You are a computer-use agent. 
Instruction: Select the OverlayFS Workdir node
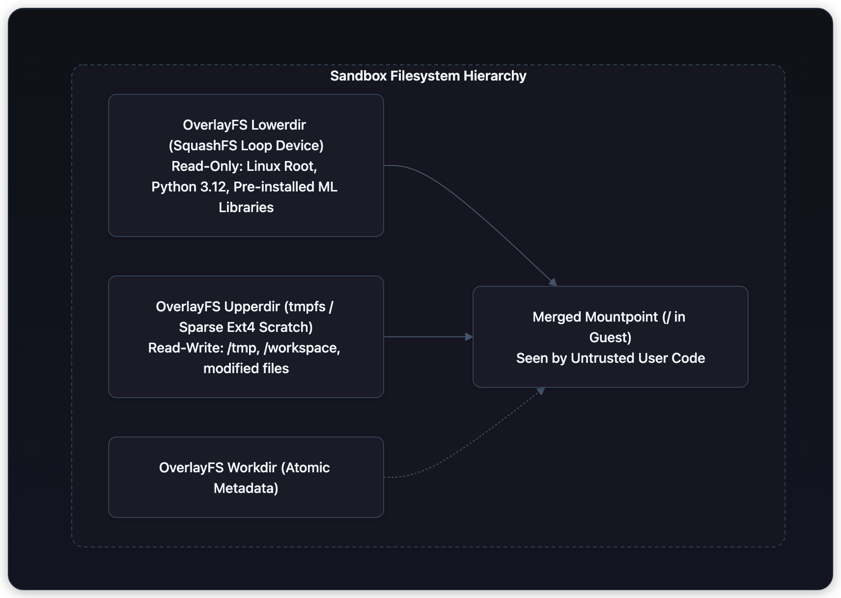pos(246,477)
